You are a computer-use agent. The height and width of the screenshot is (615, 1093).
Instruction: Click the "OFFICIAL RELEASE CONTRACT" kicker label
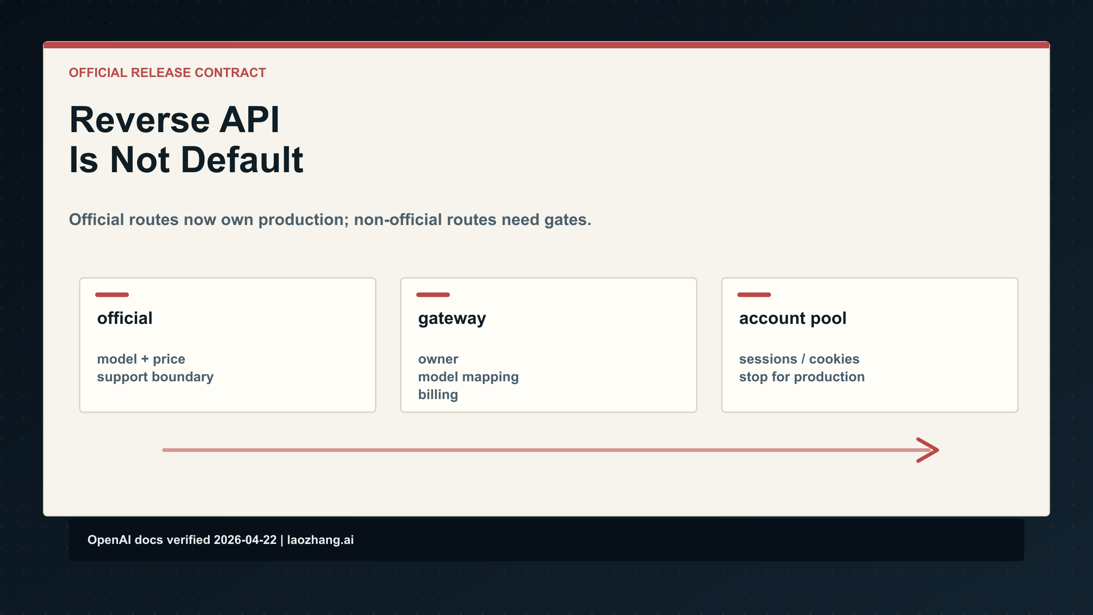tap(167, 72)
